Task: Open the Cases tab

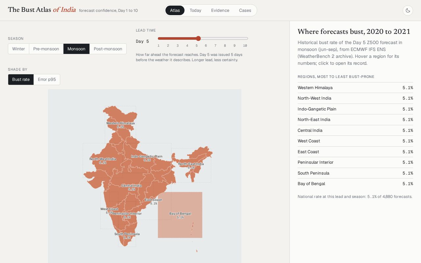Action: pyautogui.click(x=245, y=11)
